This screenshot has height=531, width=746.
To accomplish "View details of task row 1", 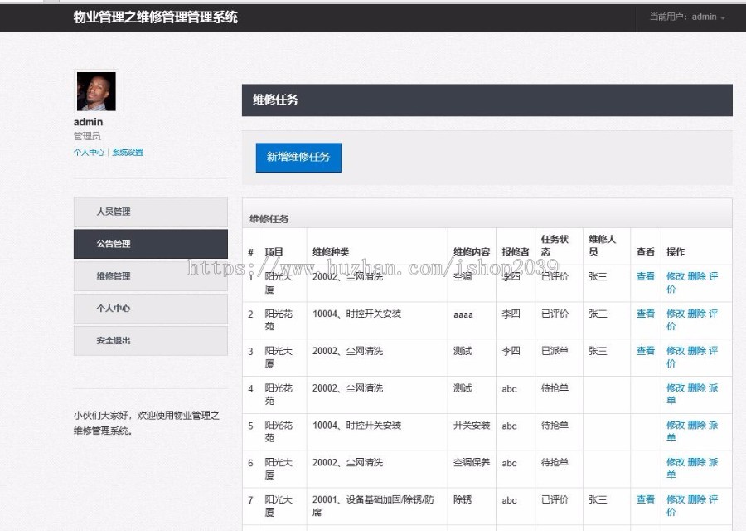I will pos(646,276).
